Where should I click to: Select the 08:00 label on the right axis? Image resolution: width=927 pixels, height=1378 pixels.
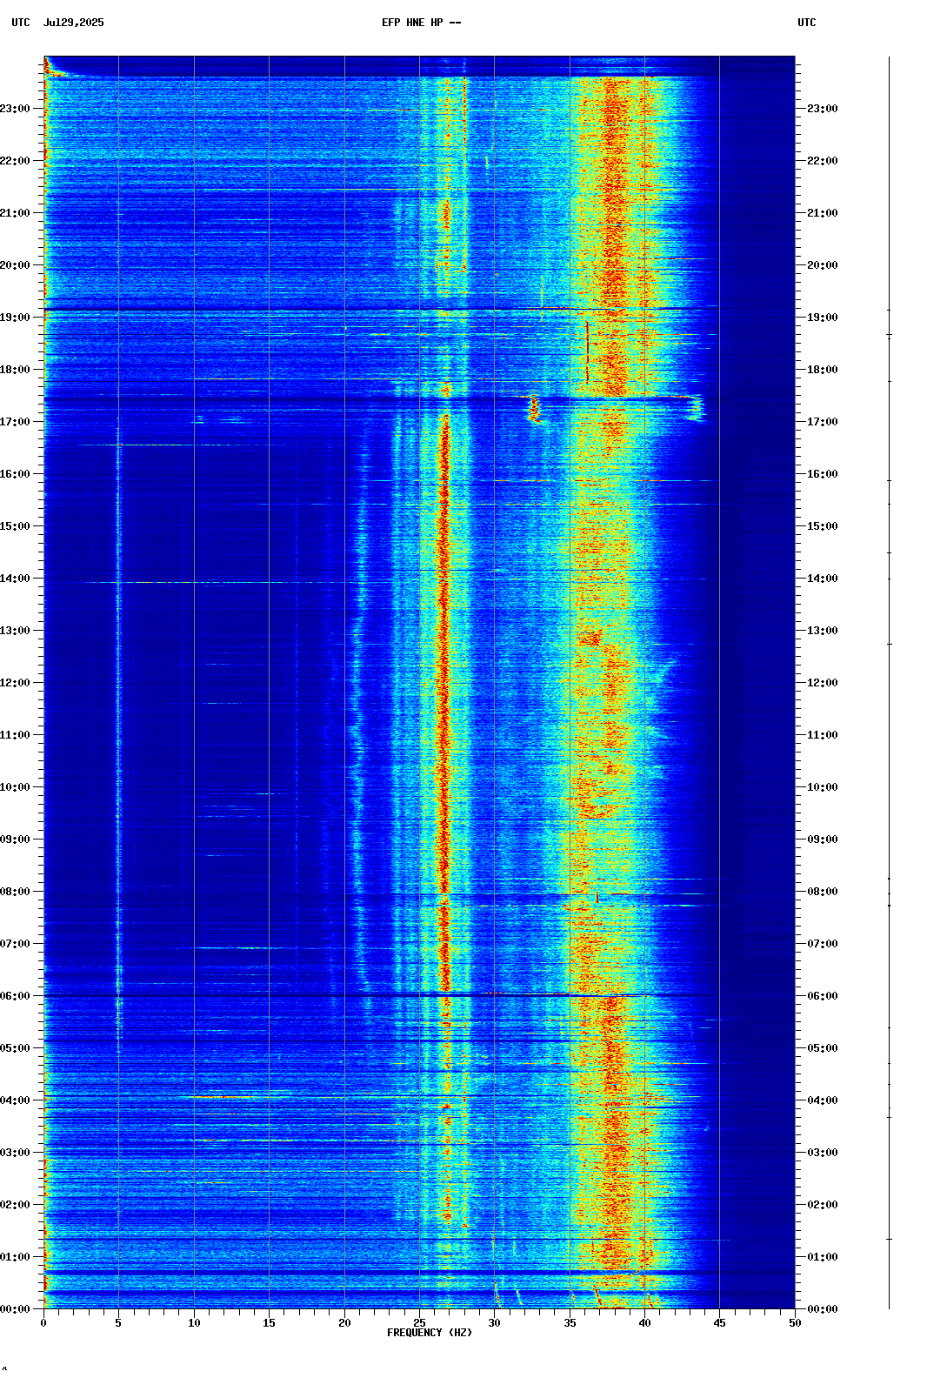[823, 892]
